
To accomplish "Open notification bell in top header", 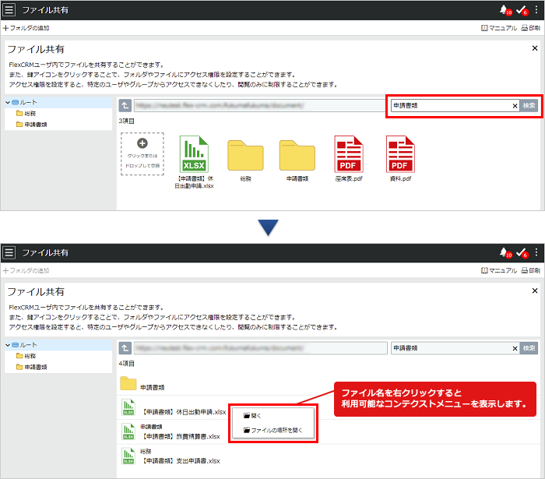I will coord(505,10).
